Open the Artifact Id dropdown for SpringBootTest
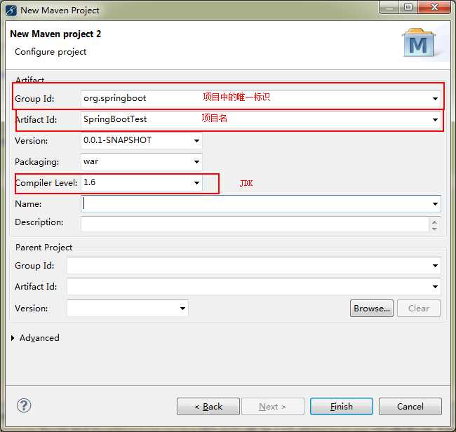 (435, 119)
